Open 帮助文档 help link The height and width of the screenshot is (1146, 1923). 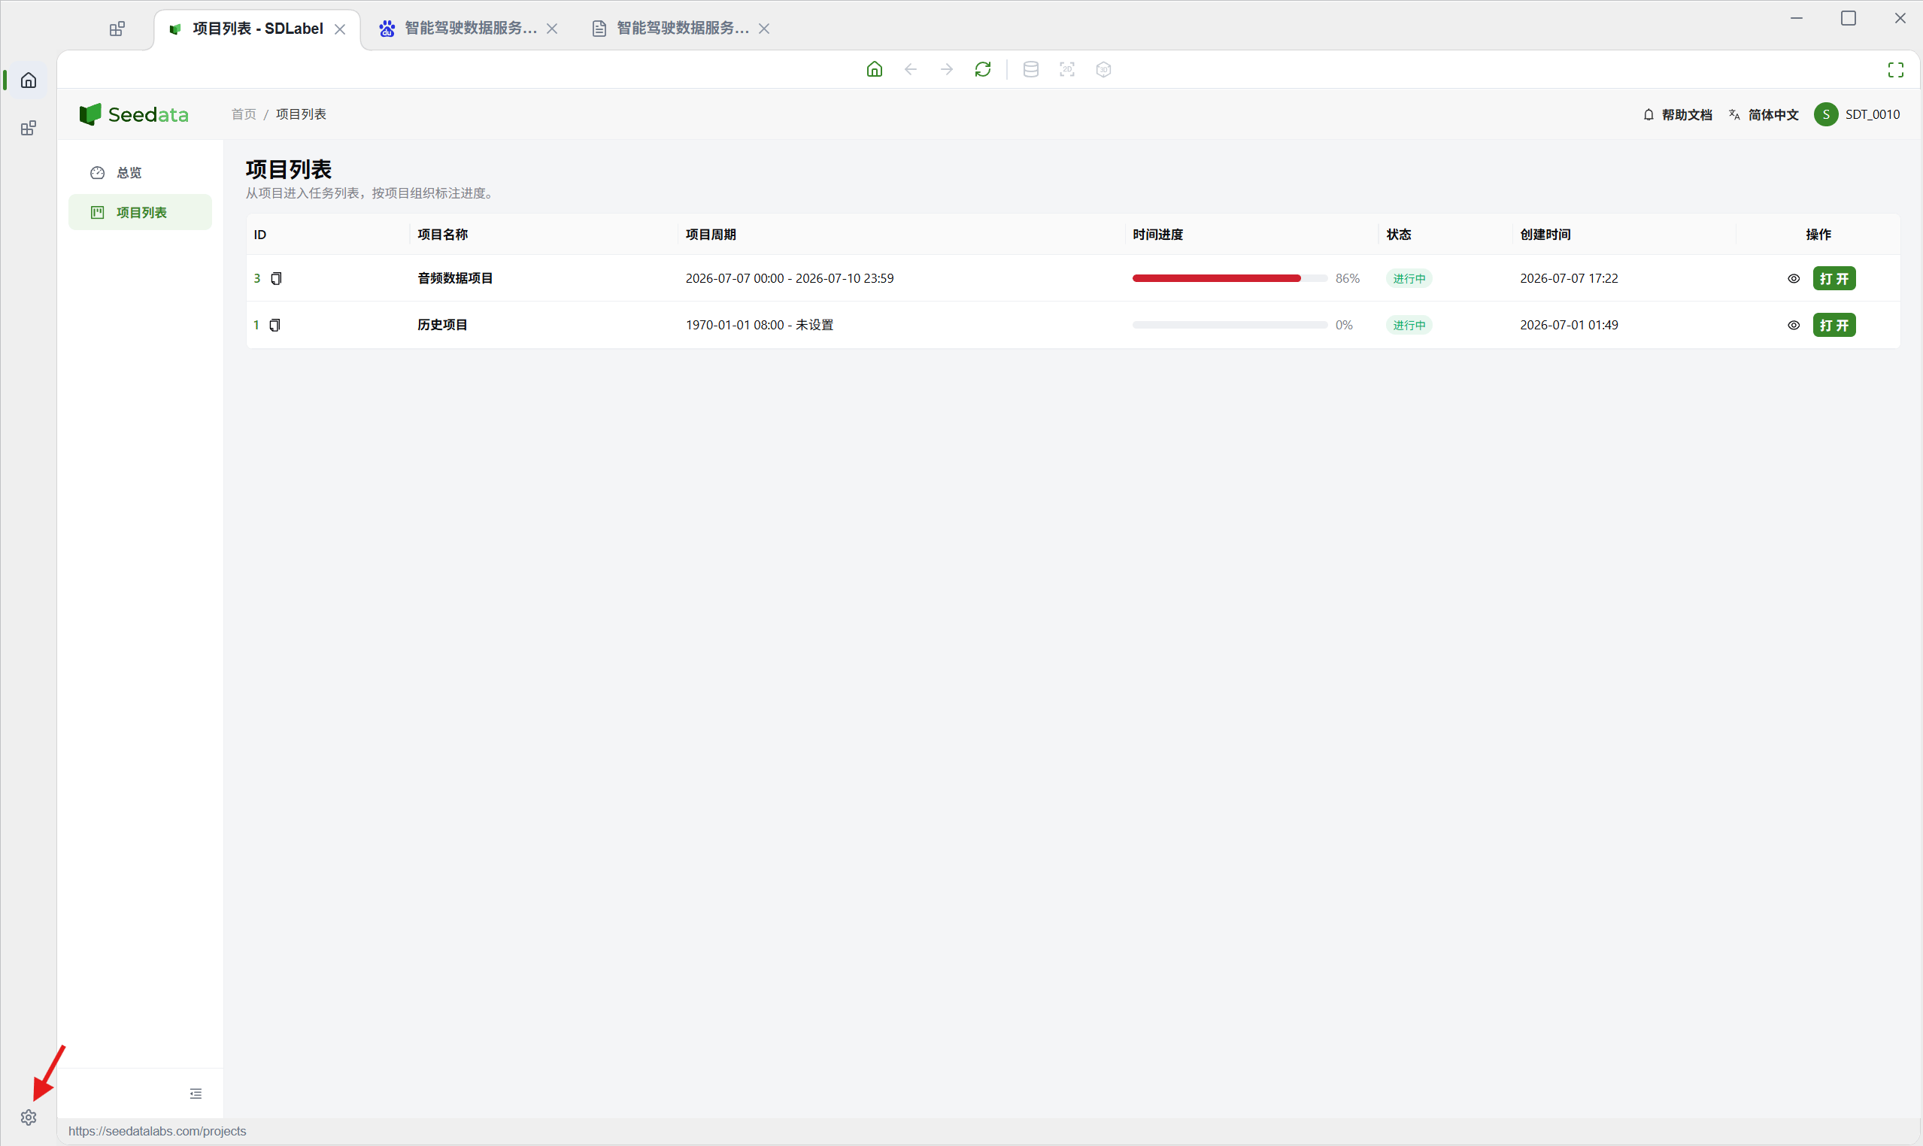click(x=1677, y=114)
